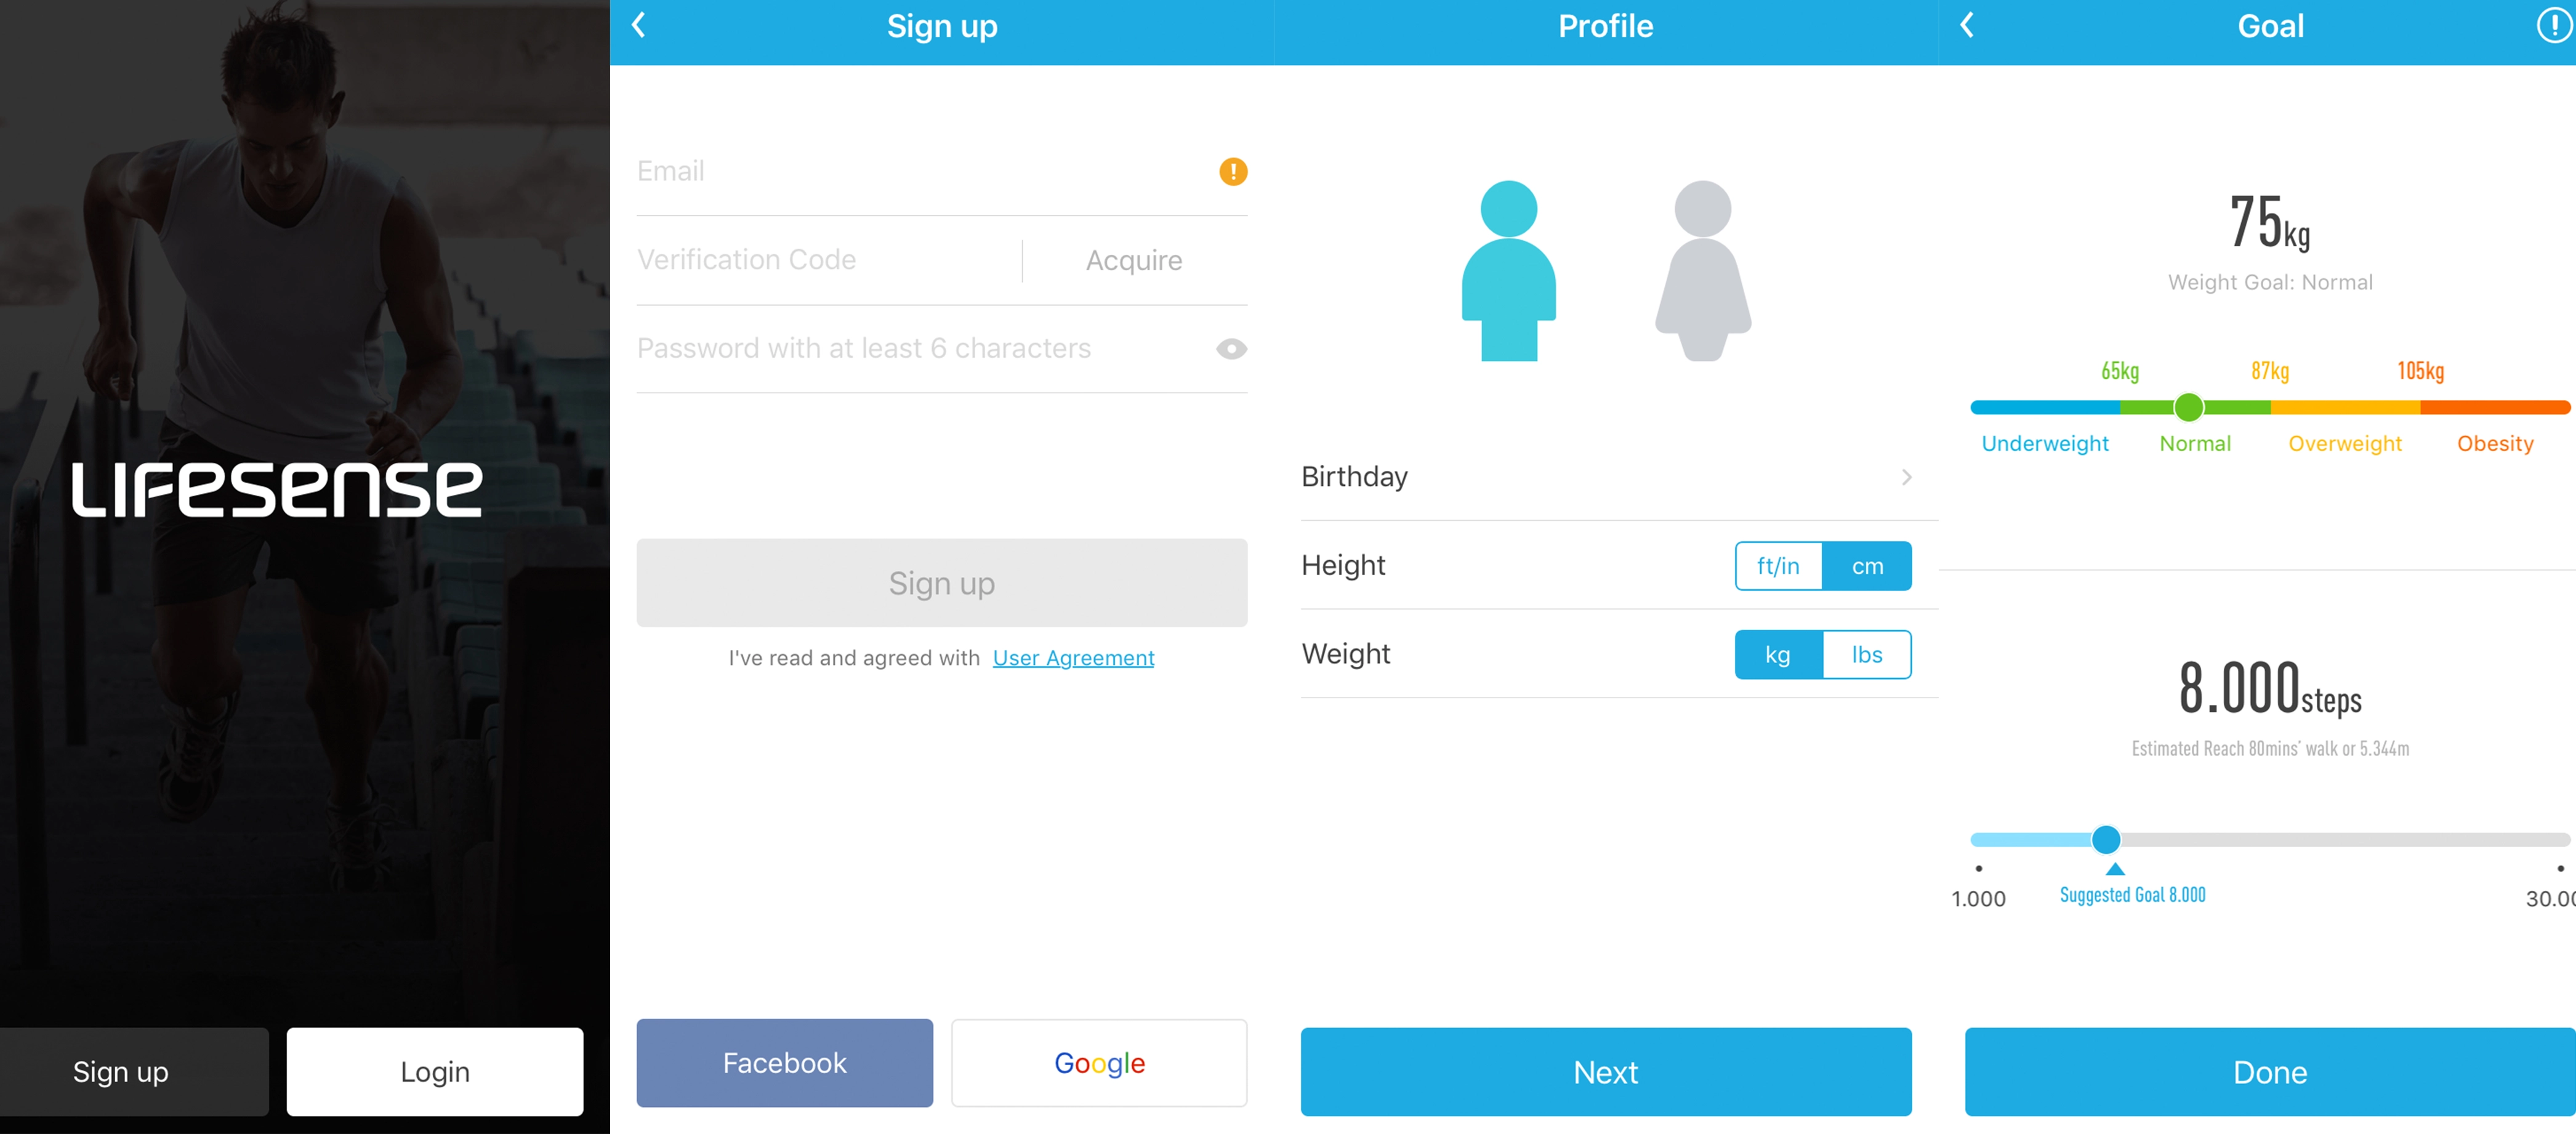The width and height of the screenshot is (2576, 1134).
Task: Select kg as weight unit
Action: click(x=1778, y=655)
